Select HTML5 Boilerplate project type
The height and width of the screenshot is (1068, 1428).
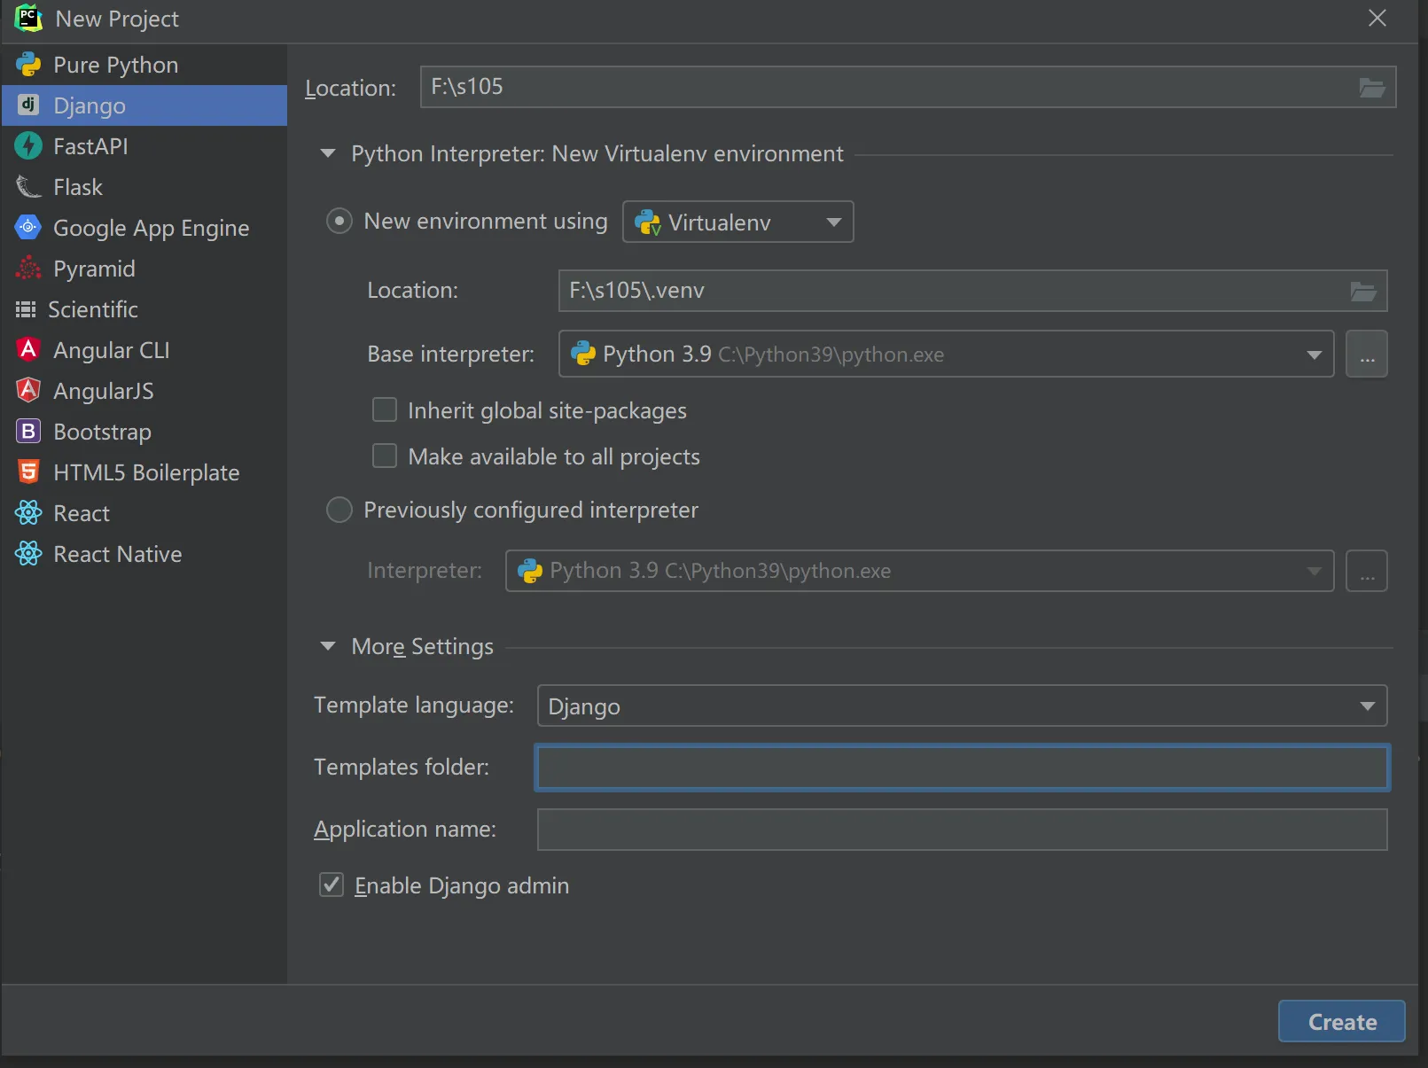(144, 472)
